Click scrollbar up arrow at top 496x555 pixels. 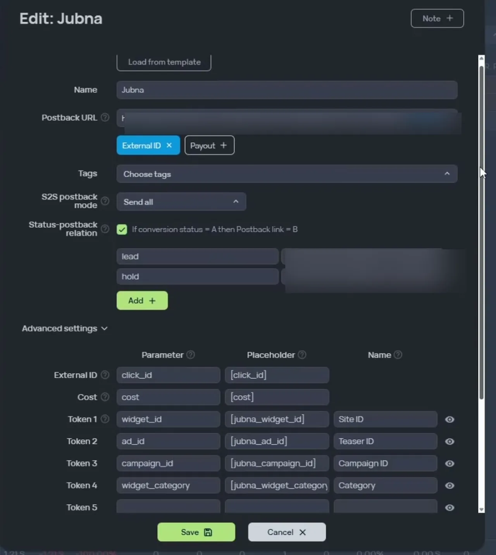click(x=481, y=58)
